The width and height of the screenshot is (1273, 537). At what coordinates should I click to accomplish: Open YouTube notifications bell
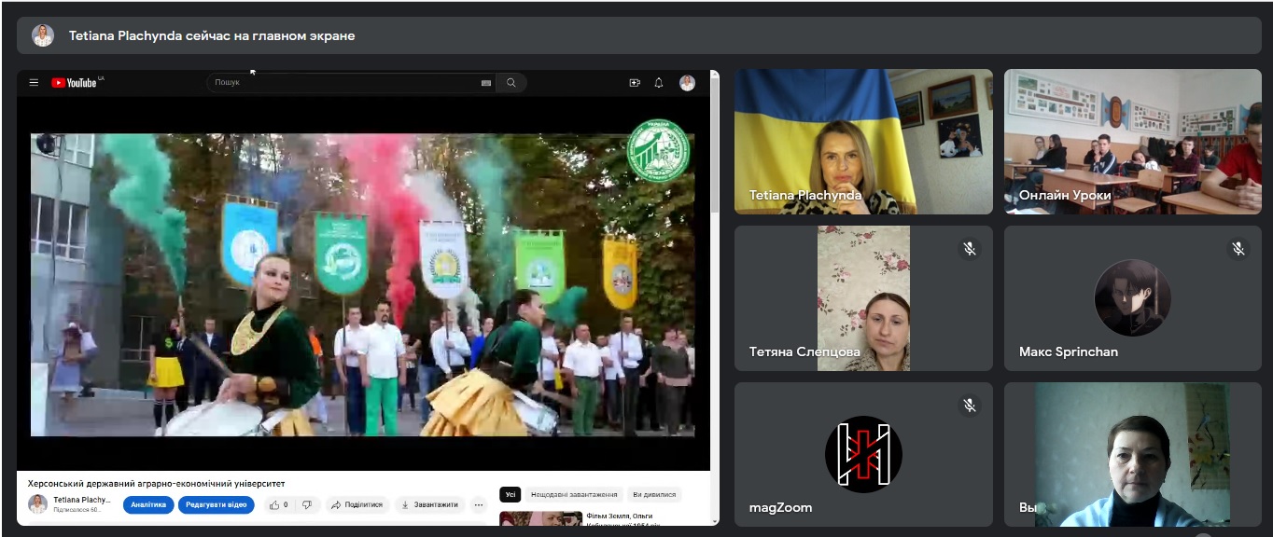point(659,83)
